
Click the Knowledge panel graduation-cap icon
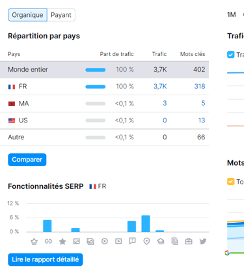click(x=161, y=241)
